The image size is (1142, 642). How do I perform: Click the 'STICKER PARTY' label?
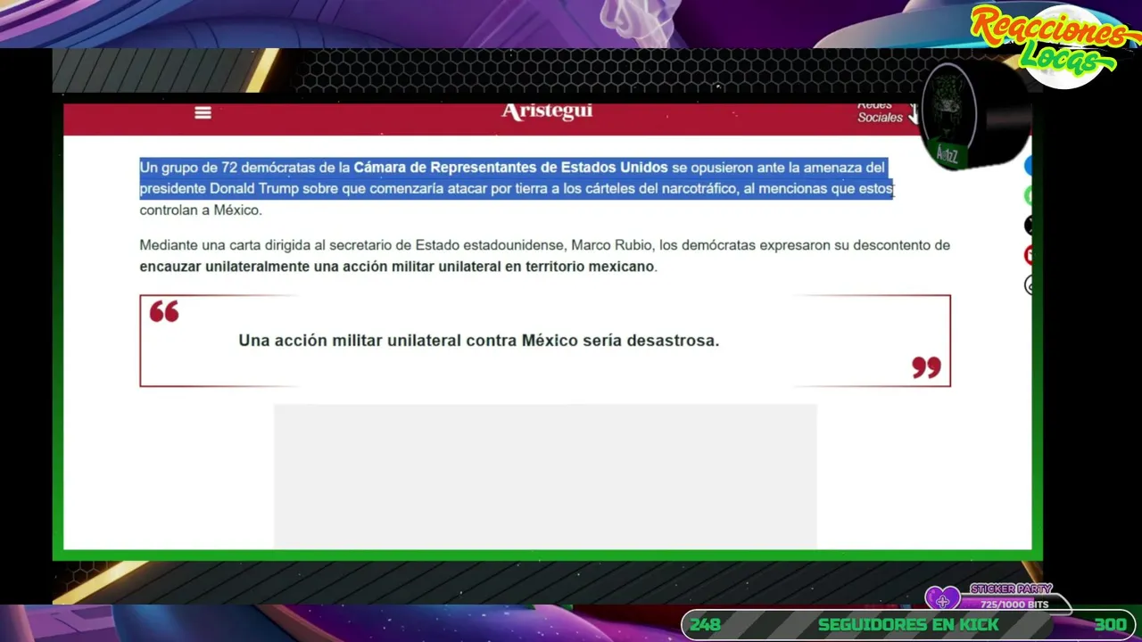click(1011, 589)
